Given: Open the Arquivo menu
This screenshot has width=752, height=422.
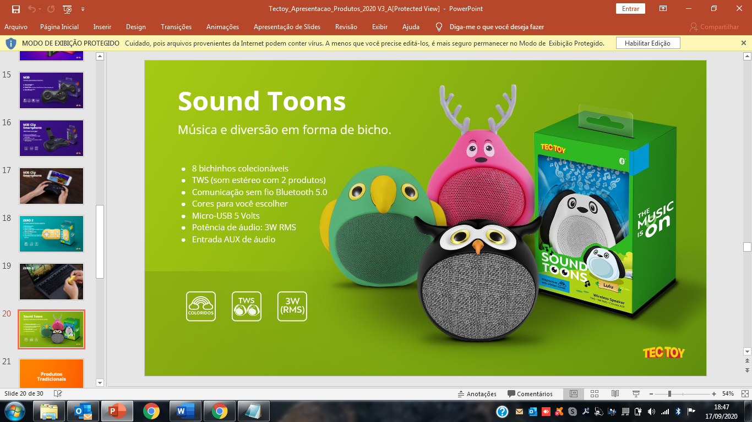Looking at the screenshot, I should 16,27.
